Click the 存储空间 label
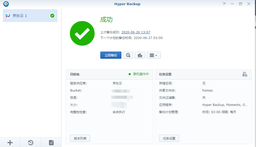Image resolution: width=256 pixels, height=147 pixels. pos(166,83)
